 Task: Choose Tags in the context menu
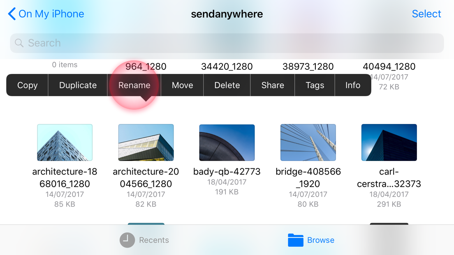pos(315,85)
